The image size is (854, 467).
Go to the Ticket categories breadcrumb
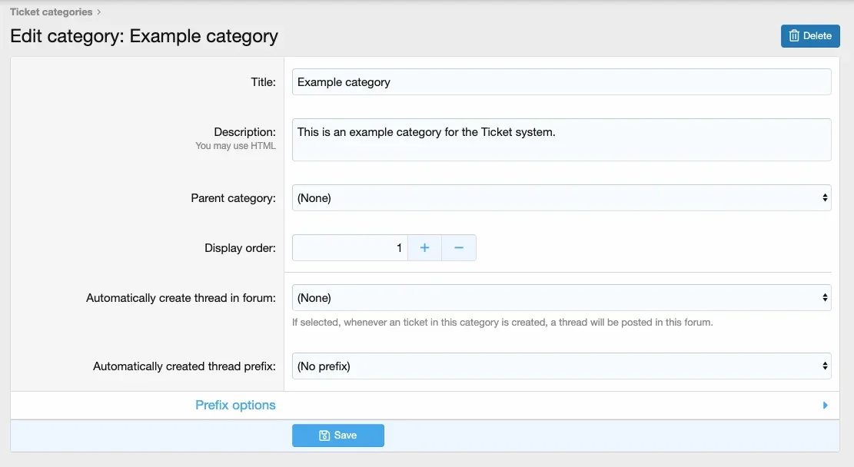click(x=51, y=12)
